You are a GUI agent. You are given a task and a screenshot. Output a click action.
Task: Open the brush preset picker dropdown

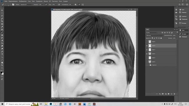[10, 5]
